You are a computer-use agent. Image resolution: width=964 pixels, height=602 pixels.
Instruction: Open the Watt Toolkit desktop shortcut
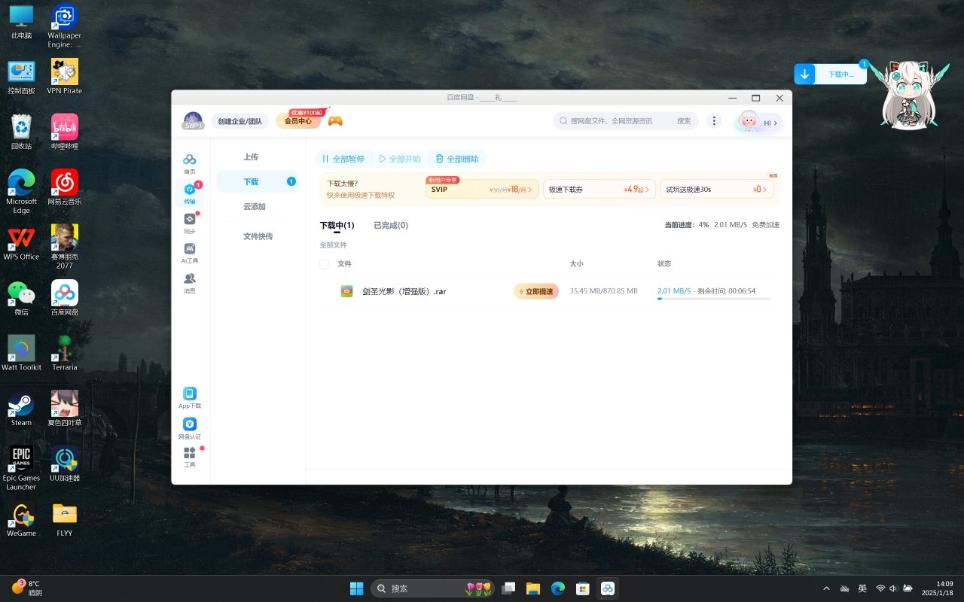(x=21, y=353)
